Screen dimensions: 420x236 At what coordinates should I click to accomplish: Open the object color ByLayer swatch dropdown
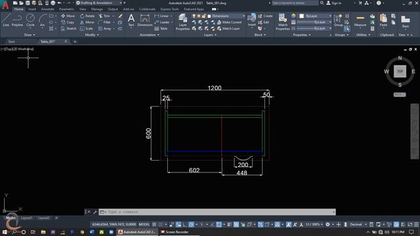[x=315, y=16]
